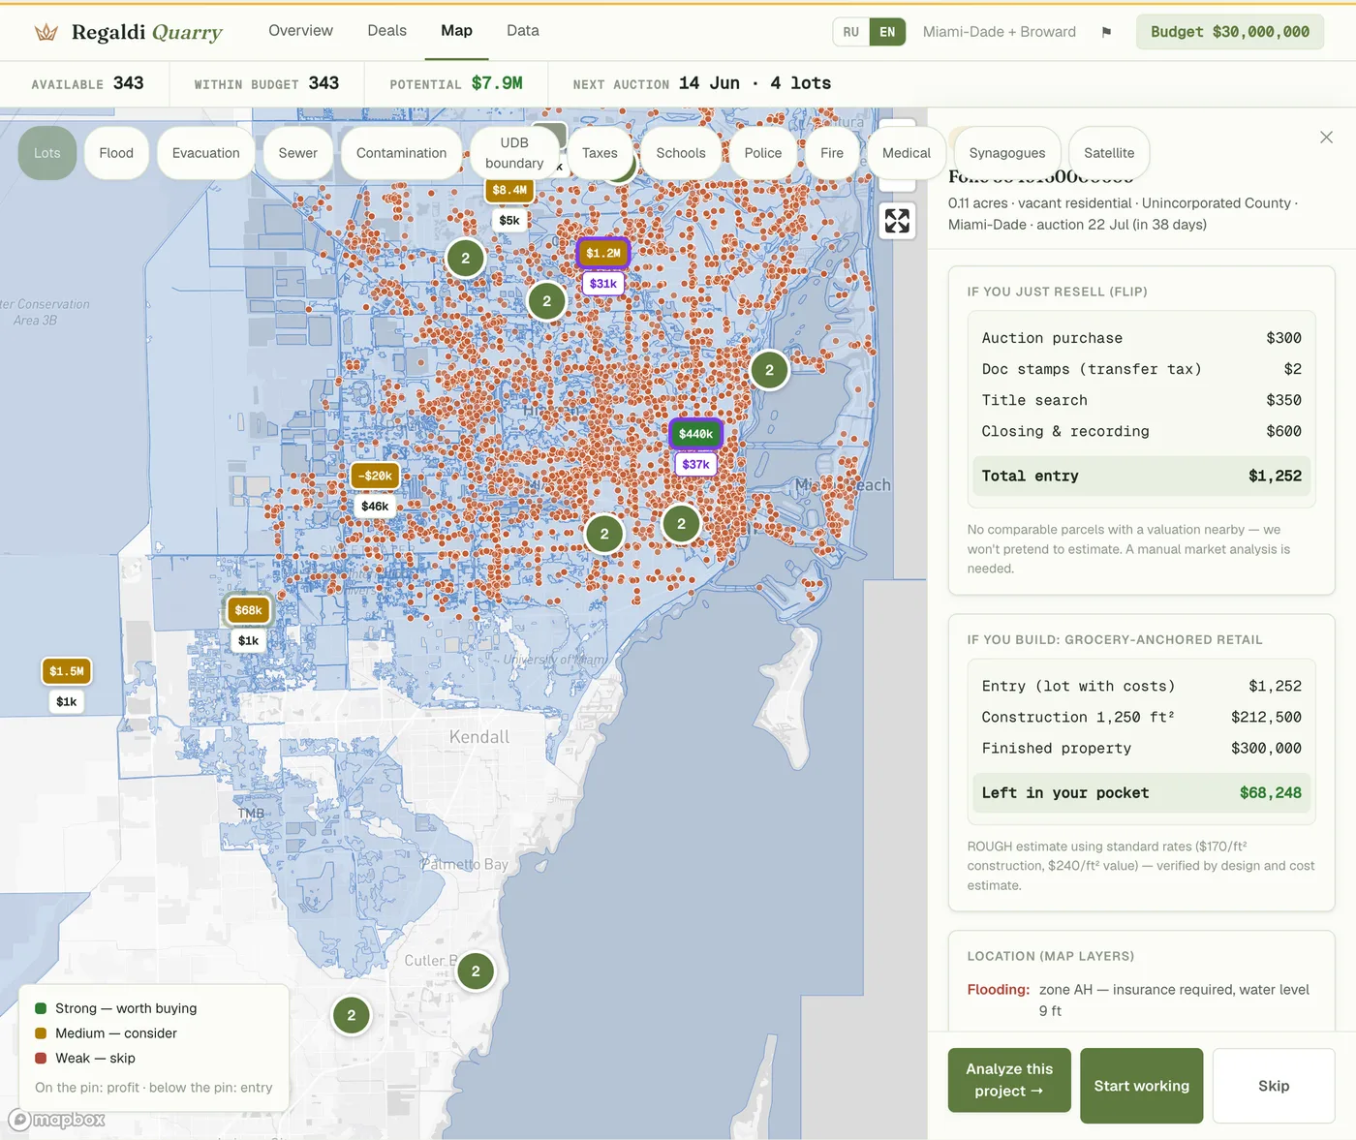Screen dimensions: 1356x1140
Task: Click the Potential $7.9M stat
Action: pyautogui.click(x=456, y=84)
